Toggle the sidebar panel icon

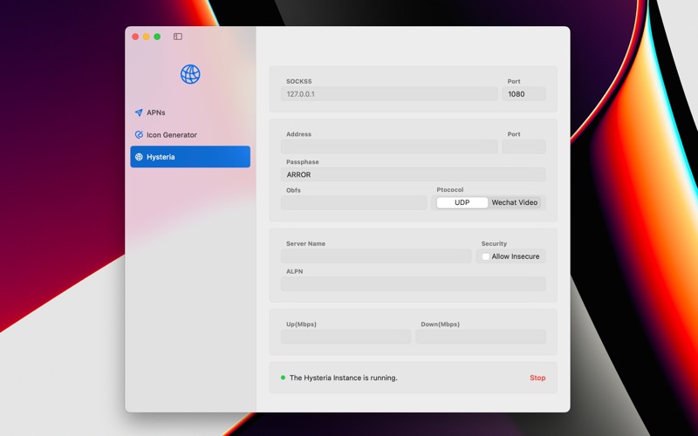(178, 37)
